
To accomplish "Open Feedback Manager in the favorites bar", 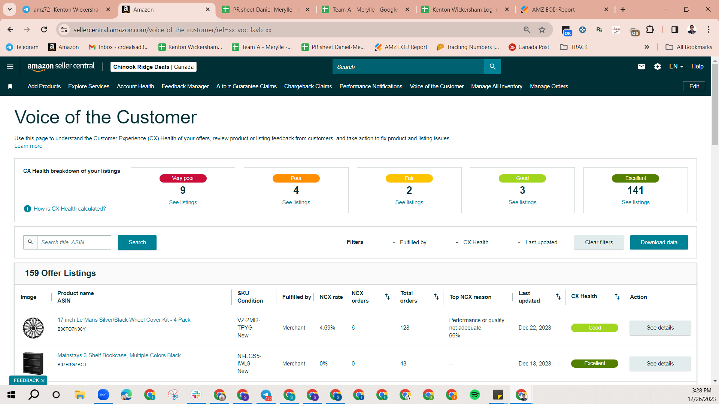I will pyautogui.click(x=185, y=86).
